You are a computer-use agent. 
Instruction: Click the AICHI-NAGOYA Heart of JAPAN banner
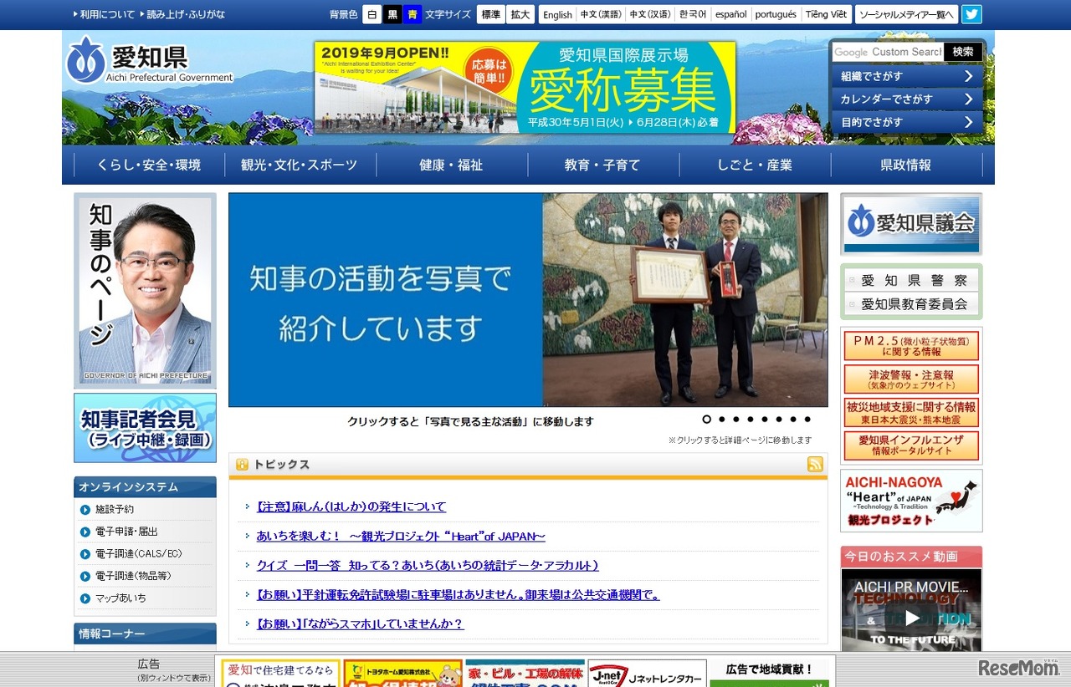(x=911, y=501)
